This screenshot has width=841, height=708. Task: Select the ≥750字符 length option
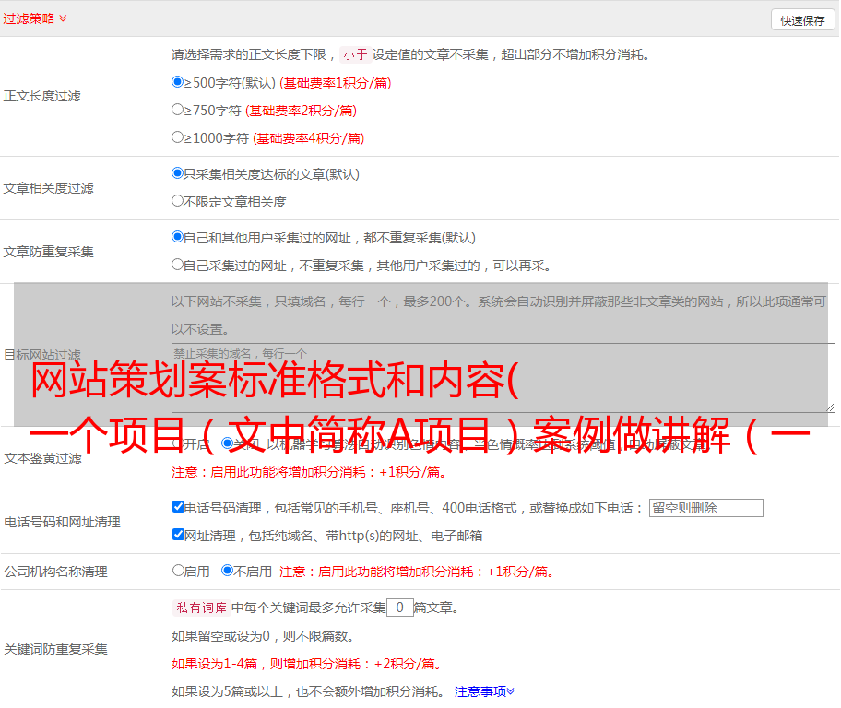pyautogui.click(x=178, y=110)
